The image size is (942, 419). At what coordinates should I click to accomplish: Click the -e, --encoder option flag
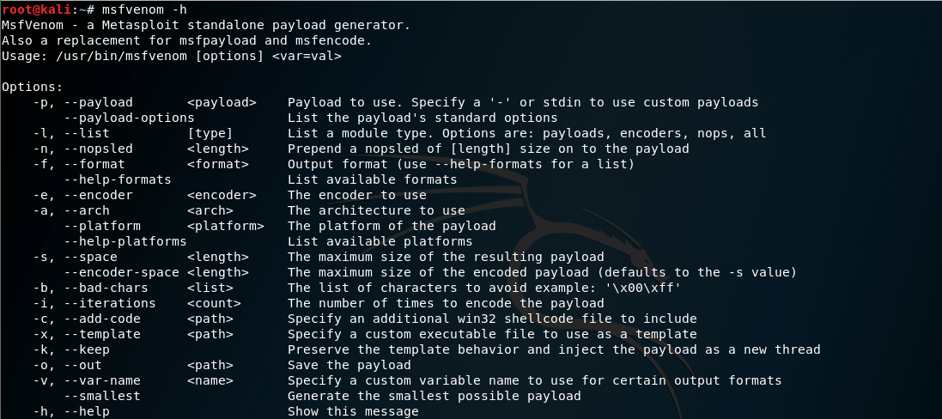(x=83, y=195)
